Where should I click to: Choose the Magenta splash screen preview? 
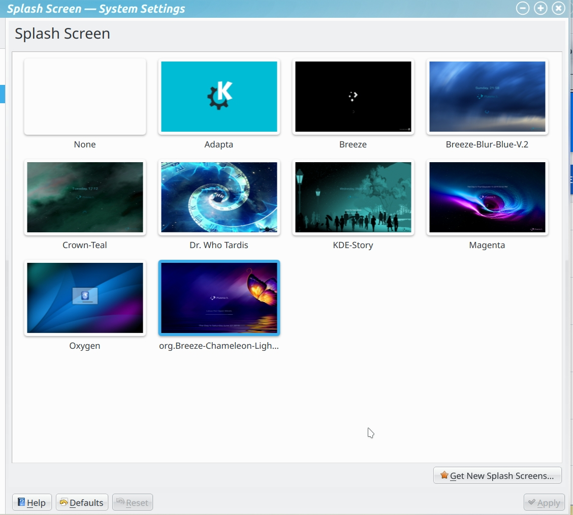487,197
